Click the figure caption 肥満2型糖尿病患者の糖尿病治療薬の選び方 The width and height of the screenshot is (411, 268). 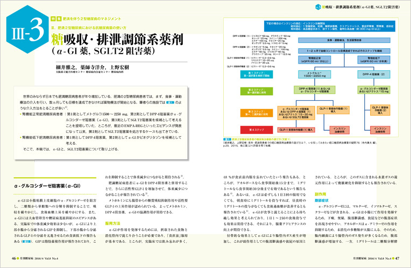pos(261,139)
